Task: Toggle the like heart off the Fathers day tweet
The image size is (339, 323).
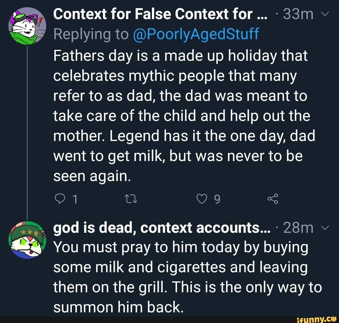Action: pos(202,199)
